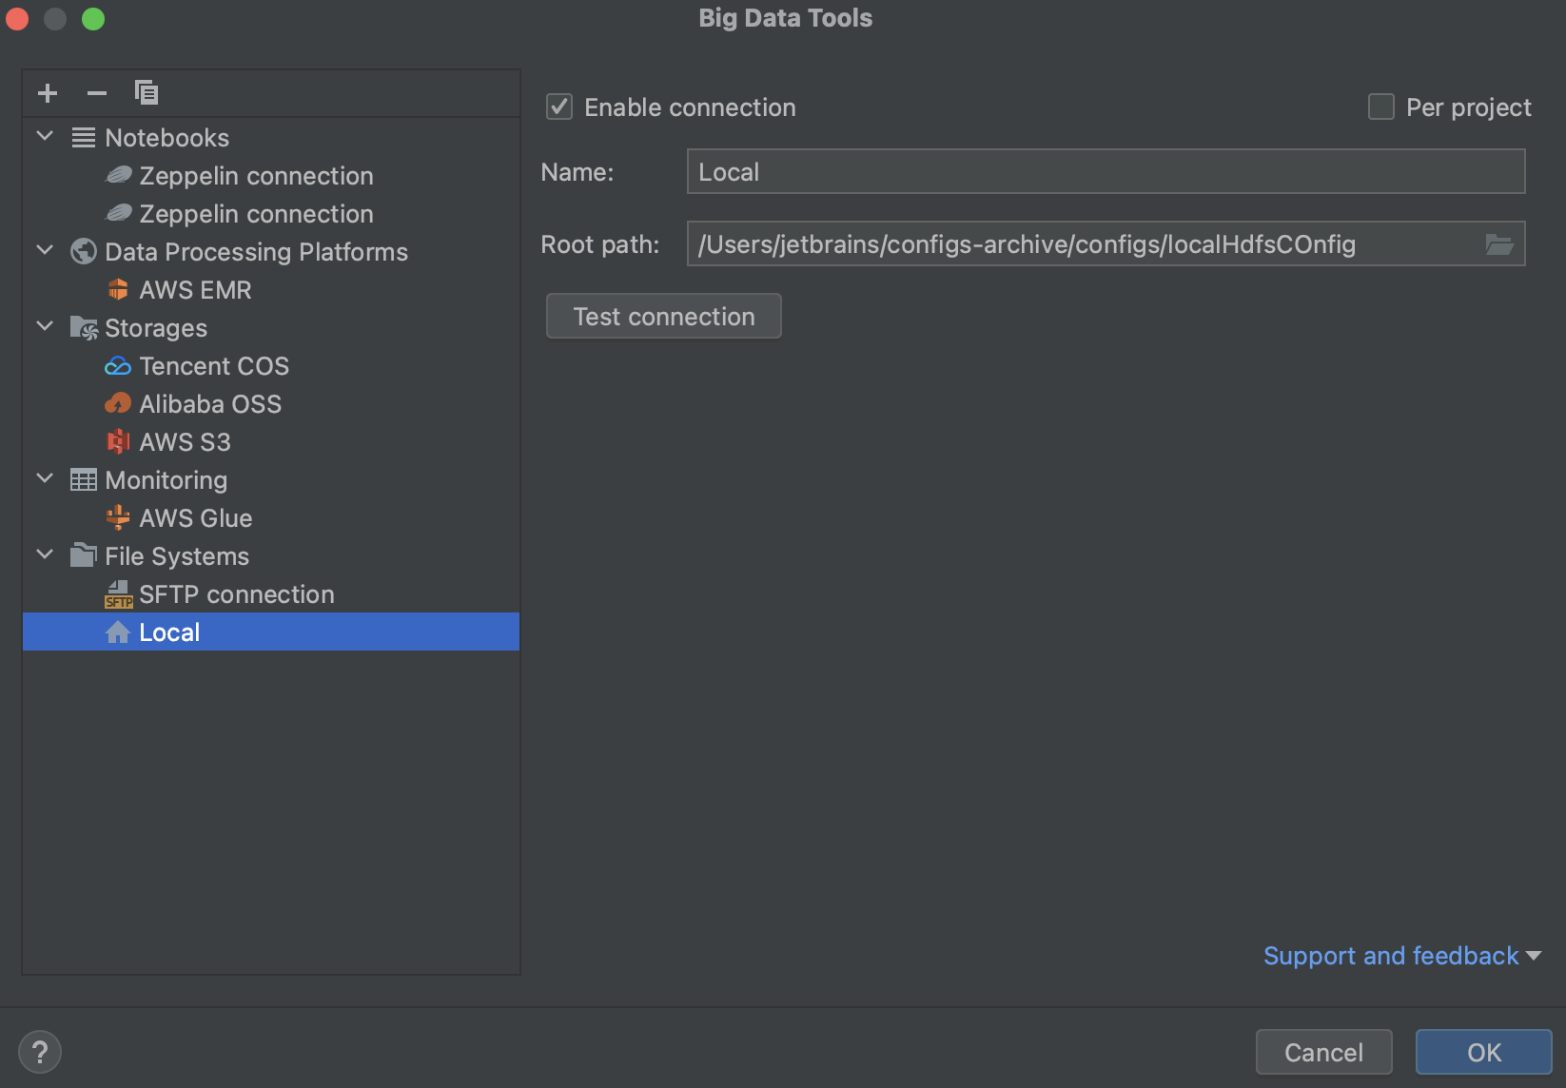
Task: Enable the Per project checkbox
Action: tap(1380, 107)
